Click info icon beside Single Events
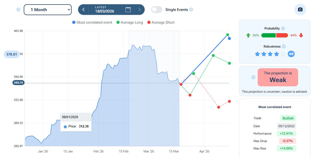 click(x=191, y=10)
